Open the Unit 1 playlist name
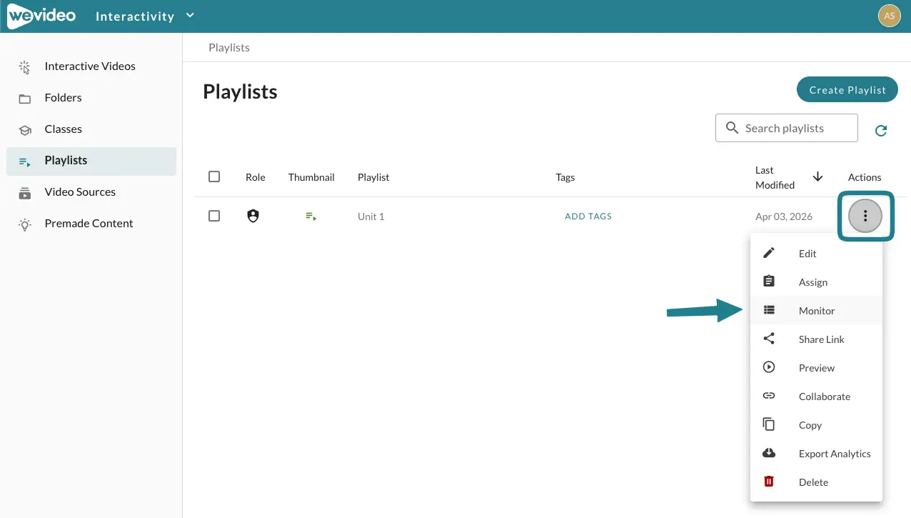911x518 pixels. pyautogui.click(x=371, y=216)
